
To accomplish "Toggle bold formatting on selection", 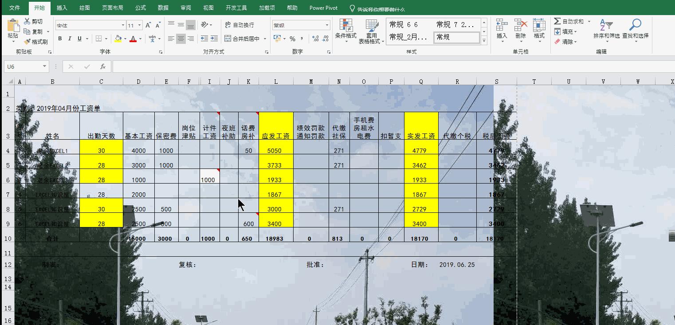I will pyautogui.click(x=60, y=39).
